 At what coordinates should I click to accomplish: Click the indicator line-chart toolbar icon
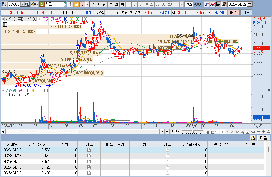[212, 4]
